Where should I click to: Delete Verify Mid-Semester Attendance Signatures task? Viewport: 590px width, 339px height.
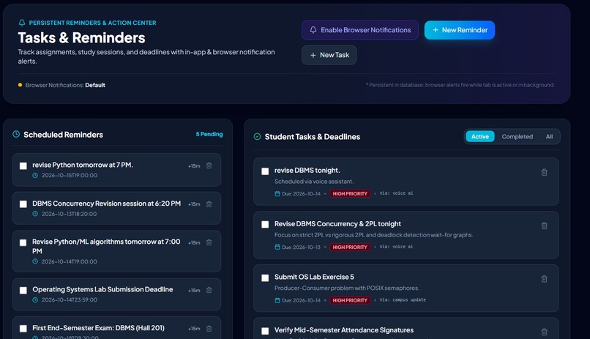pyautogui.click(x=544, y=332)
